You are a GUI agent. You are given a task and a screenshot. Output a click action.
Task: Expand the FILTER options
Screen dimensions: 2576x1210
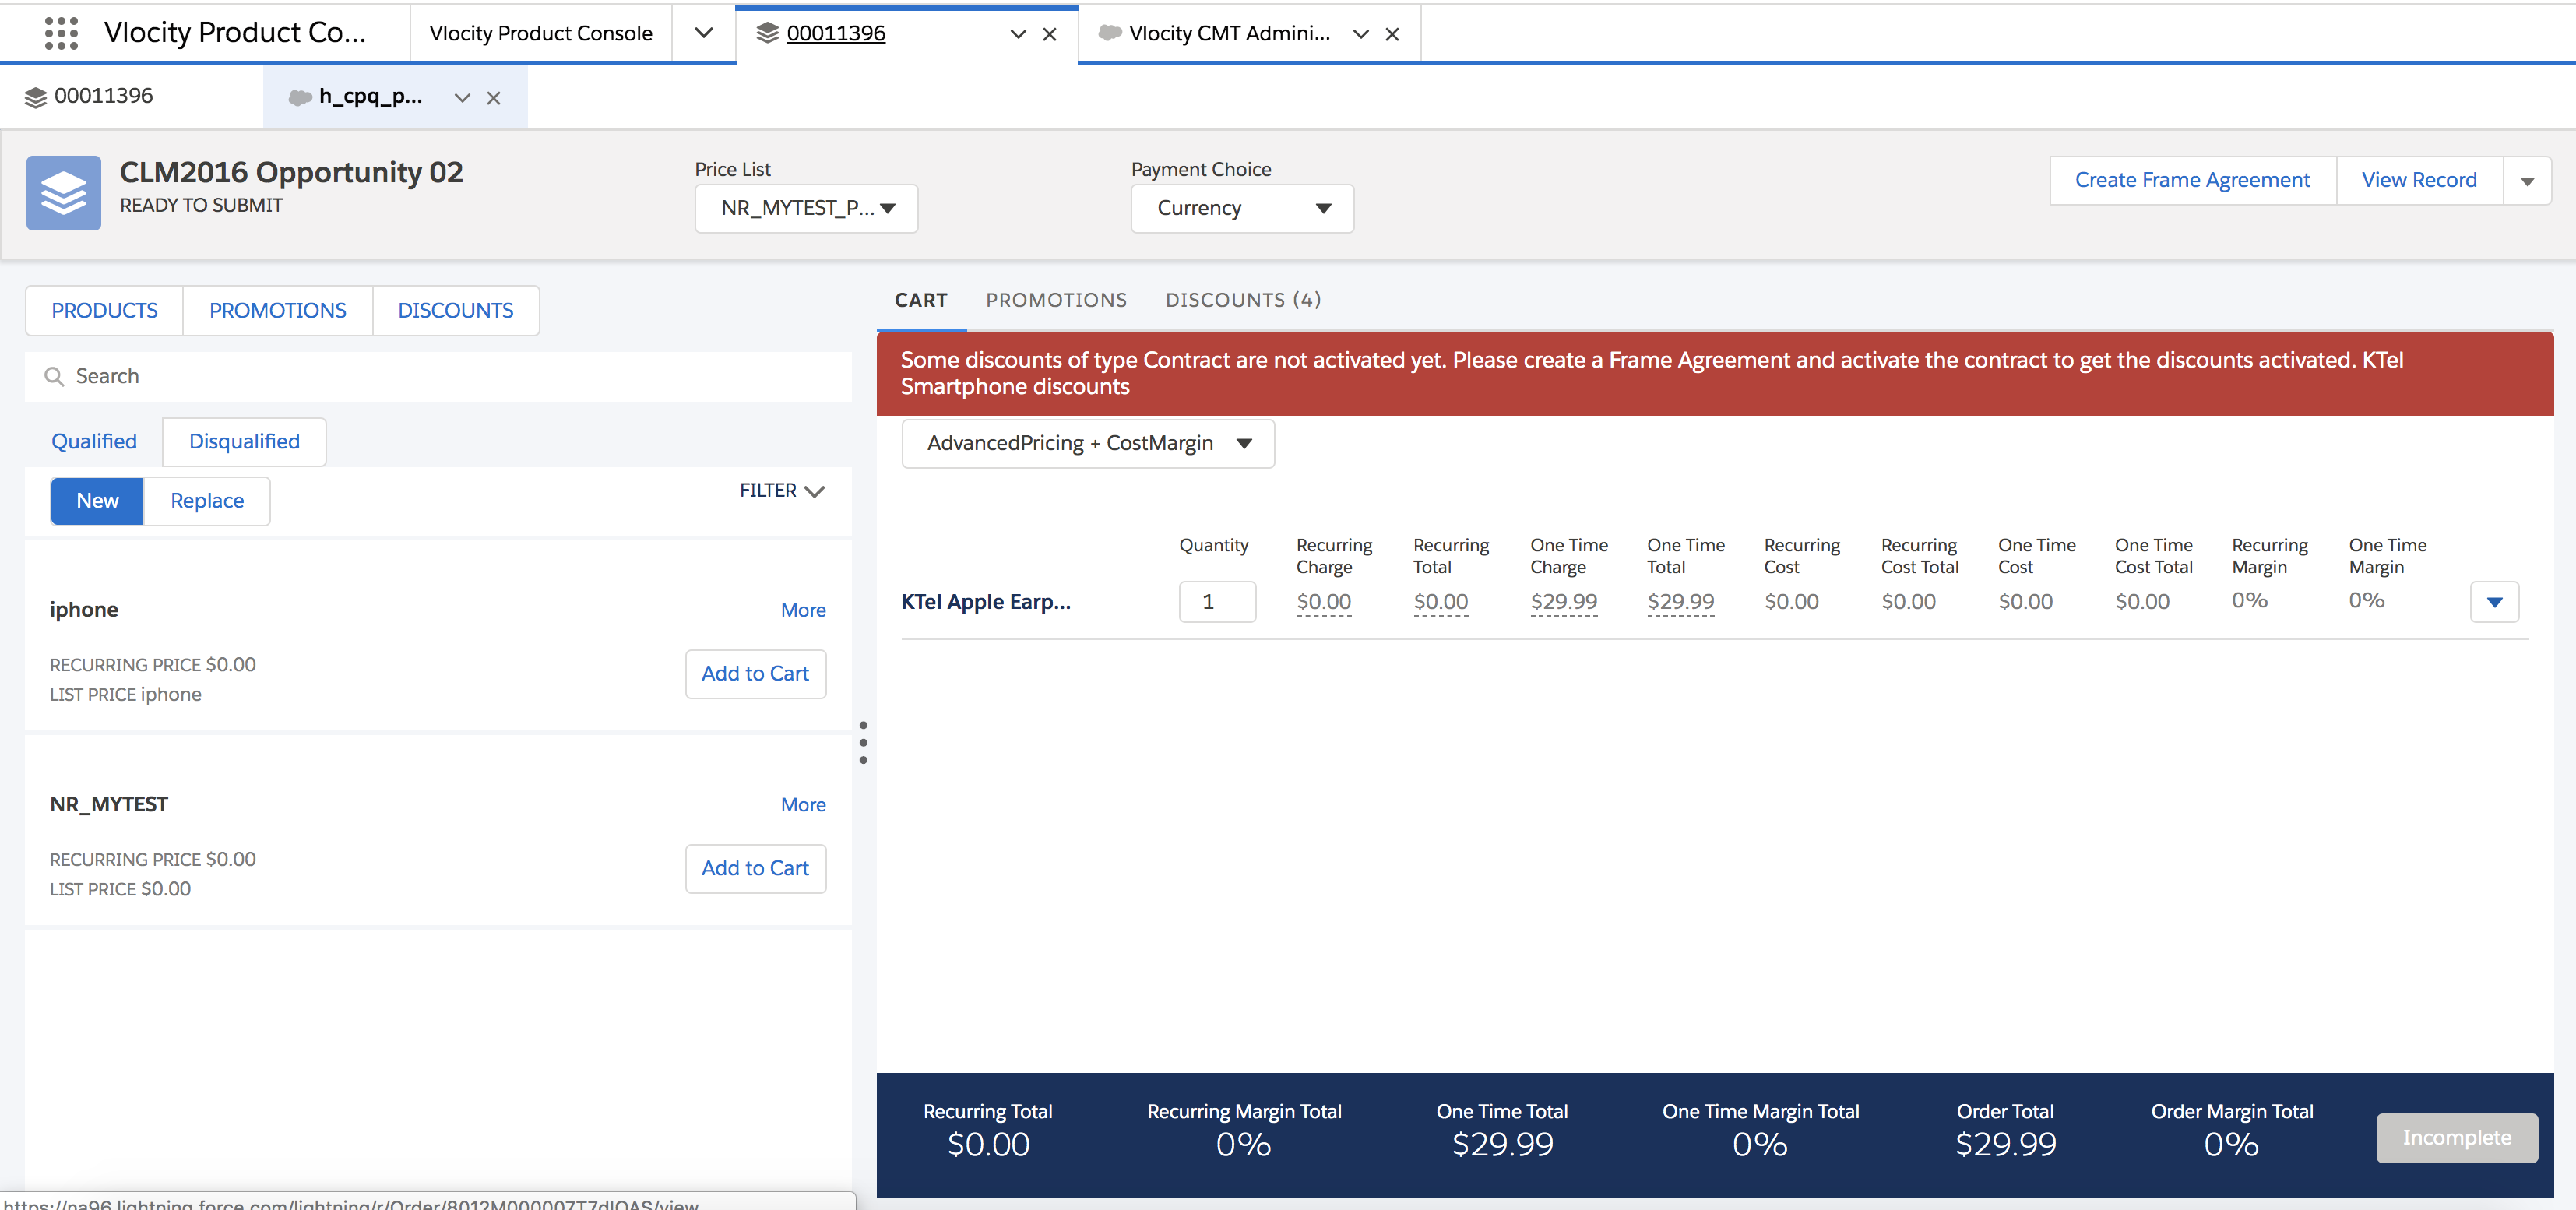click(x=782, y=491)
